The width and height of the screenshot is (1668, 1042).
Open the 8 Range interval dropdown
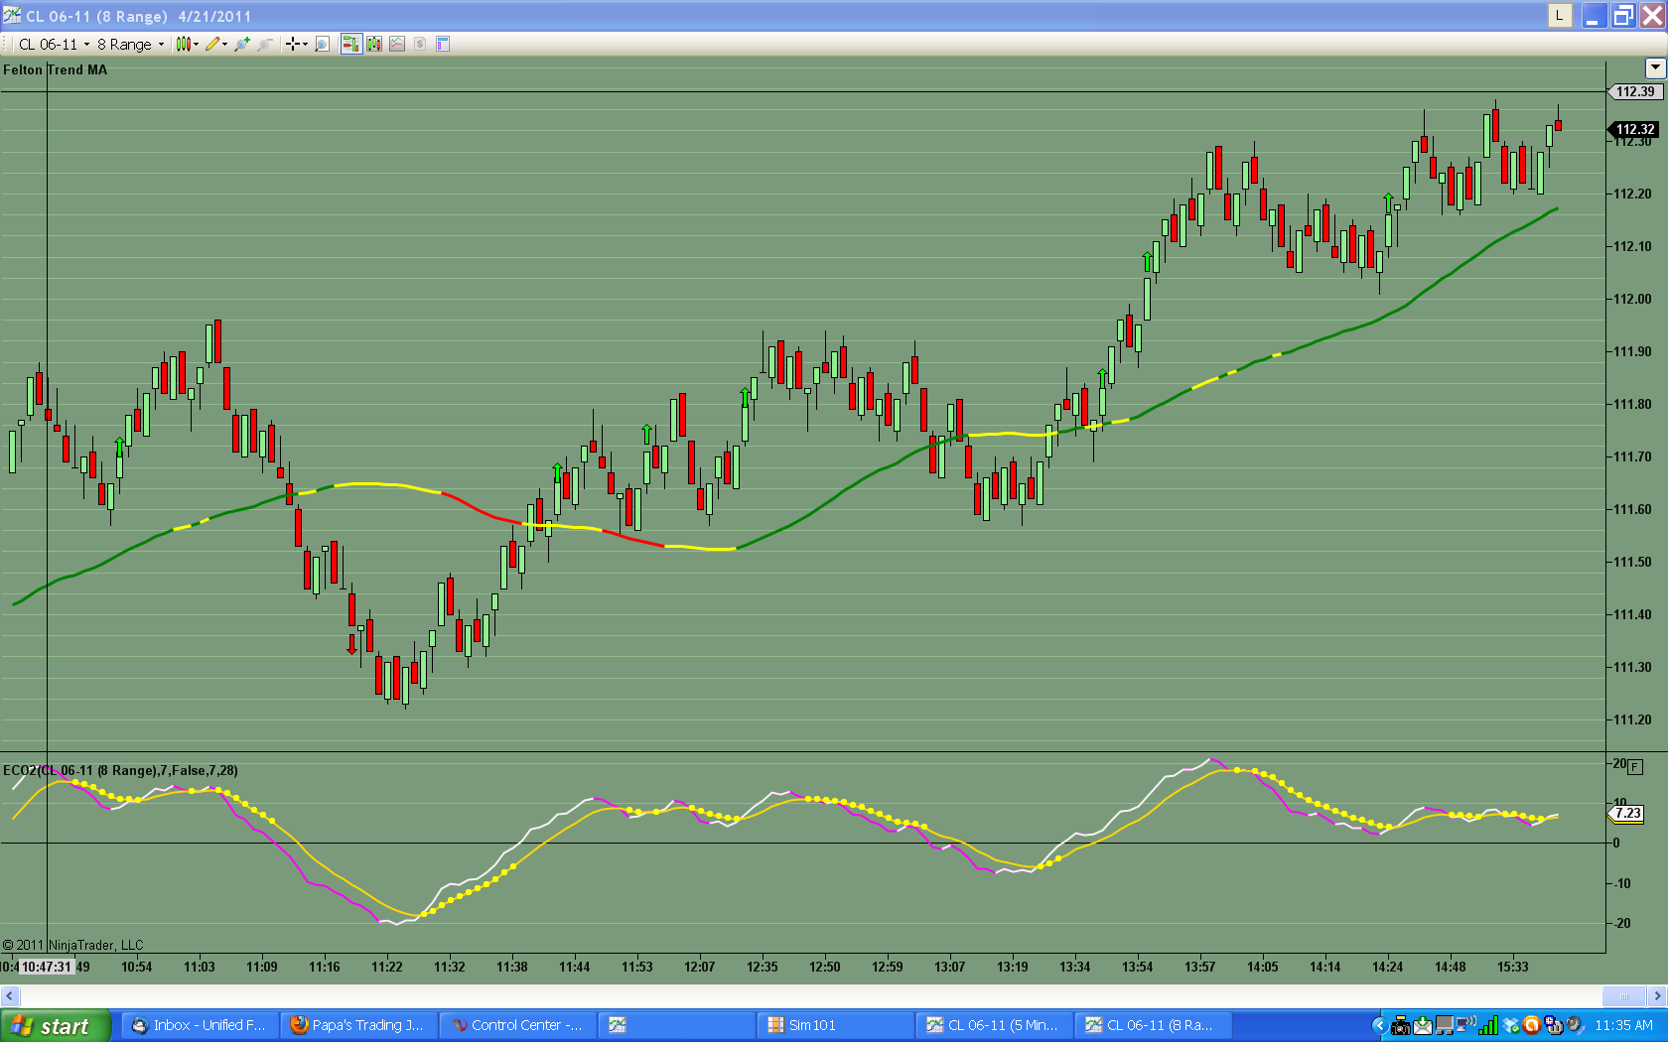(x=130, y=44)
